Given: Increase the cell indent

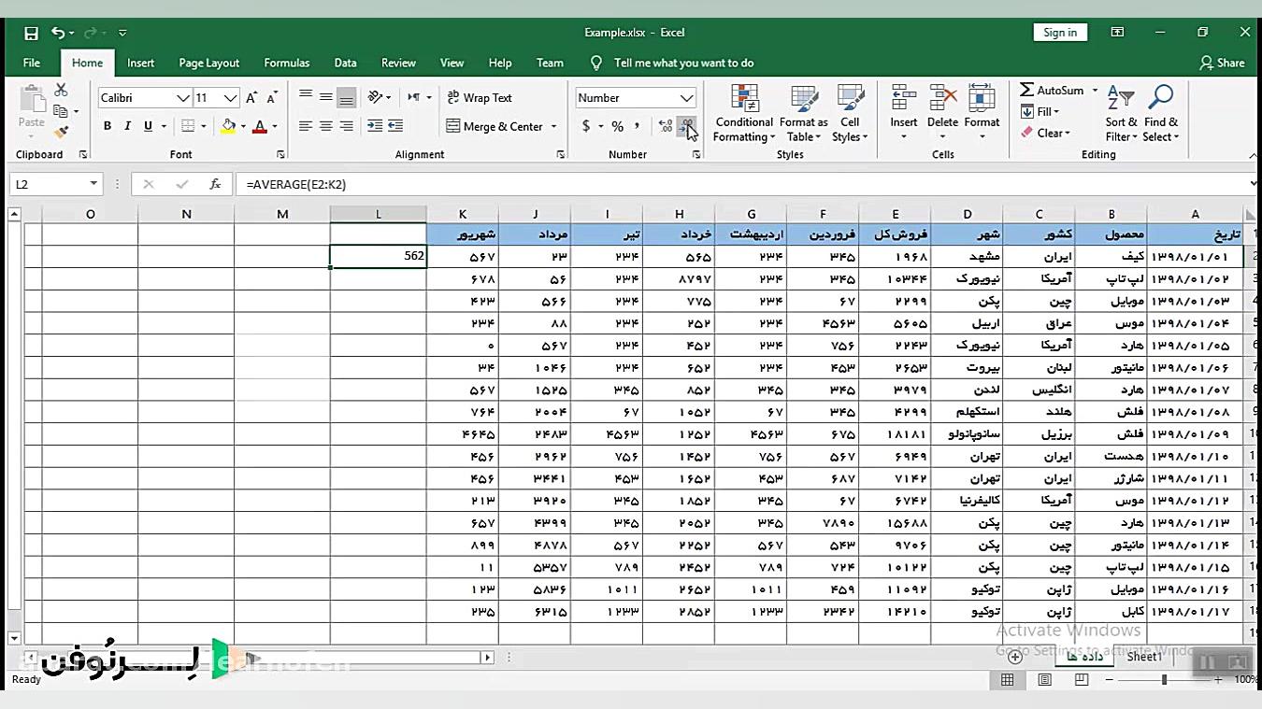Looking at the screenshot, I should (395, 126).
